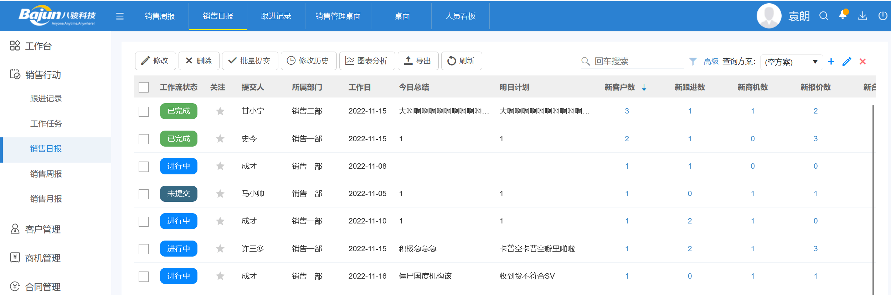This screenshot has height=295, width=891.
Task: Click the blue plus add query scheme icon
Action: click(x=831, y=62)
